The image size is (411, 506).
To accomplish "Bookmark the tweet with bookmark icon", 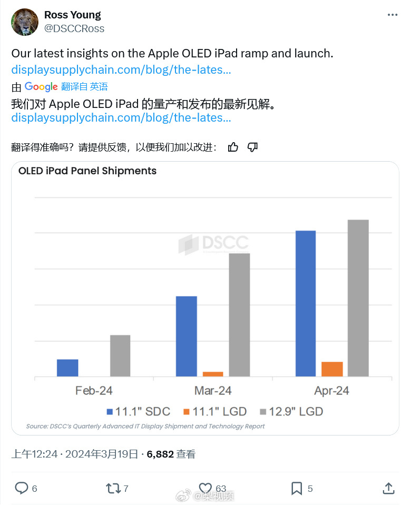I will (297, 488).
